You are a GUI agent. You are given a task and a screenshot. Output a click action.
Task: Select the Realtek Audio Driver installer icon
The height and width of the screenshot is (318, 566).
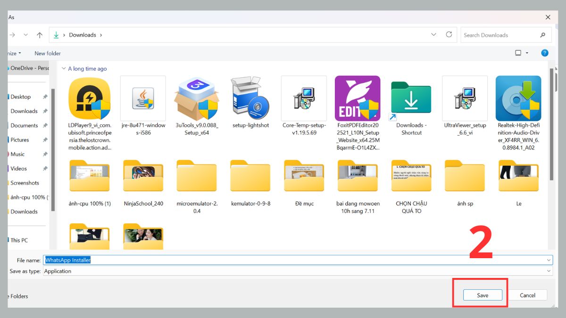click(x=518, y=98)
